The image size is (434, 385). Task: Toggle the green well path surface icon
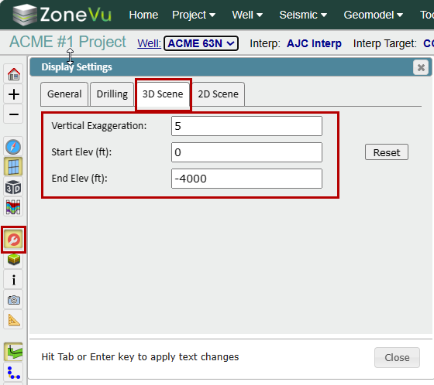[x=14, y=352]
